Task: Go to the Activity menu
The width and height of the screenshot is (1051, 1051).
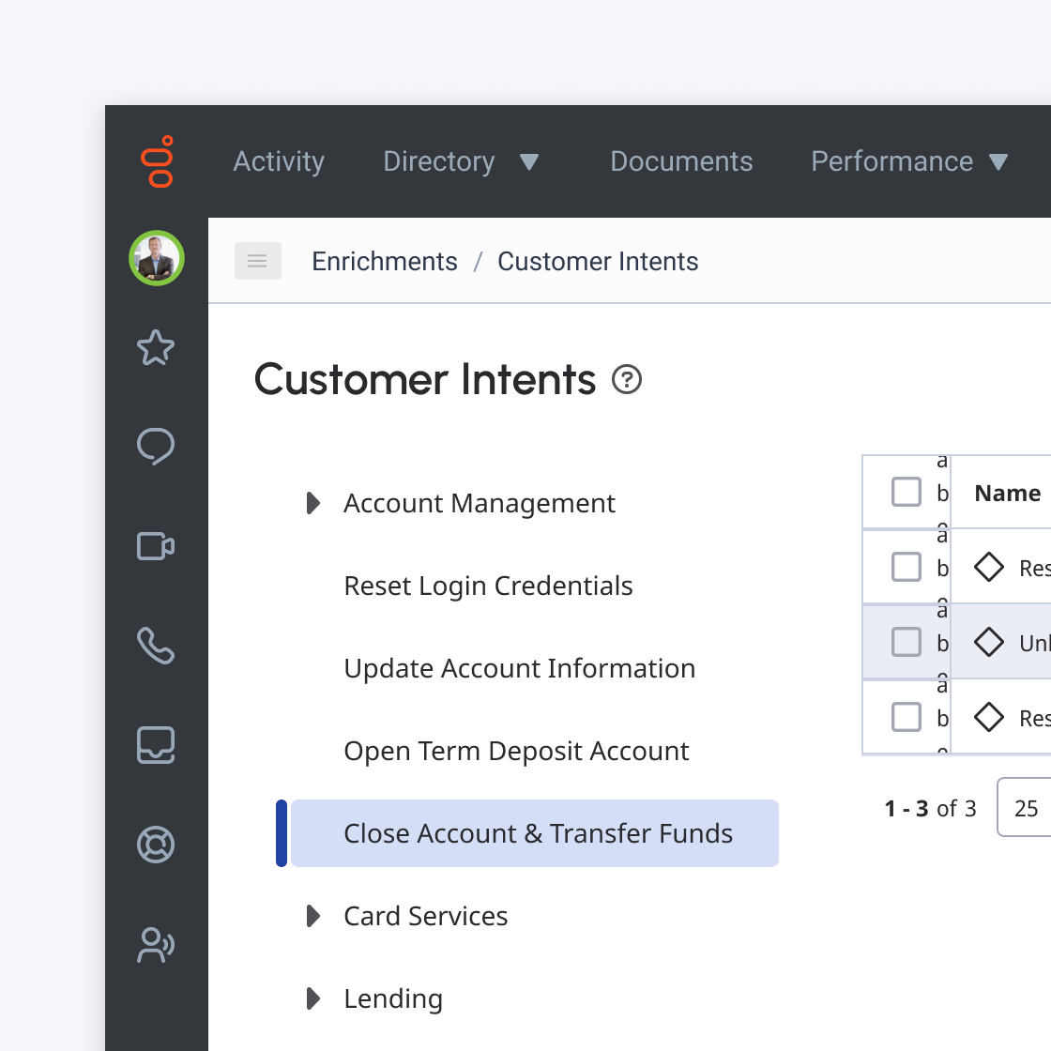Action: tap(279, 161)
